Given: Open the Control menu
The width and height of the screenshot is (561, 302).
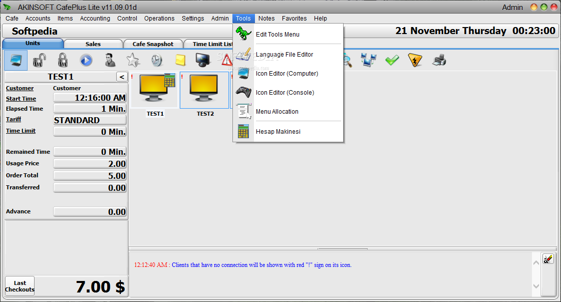Looking at the screenshot, I should coord(127,18).
